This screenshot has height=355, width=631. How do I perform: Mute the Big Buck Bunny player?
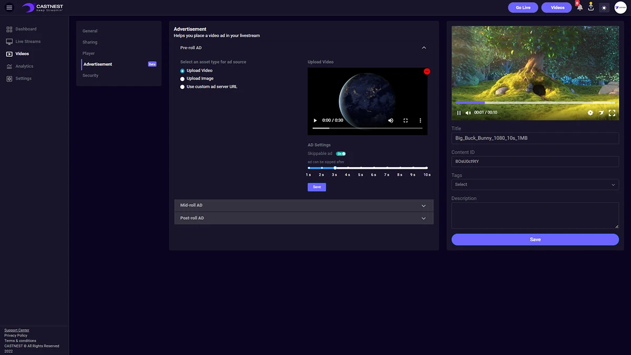pos(468,113)
